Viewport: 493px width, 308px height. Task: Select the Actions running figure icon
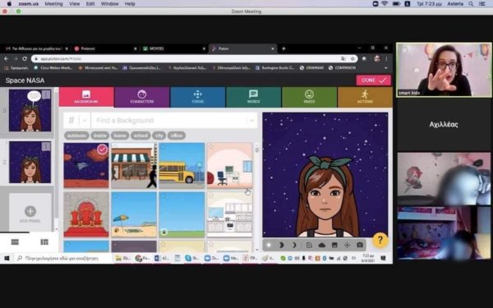pos(365,94)
